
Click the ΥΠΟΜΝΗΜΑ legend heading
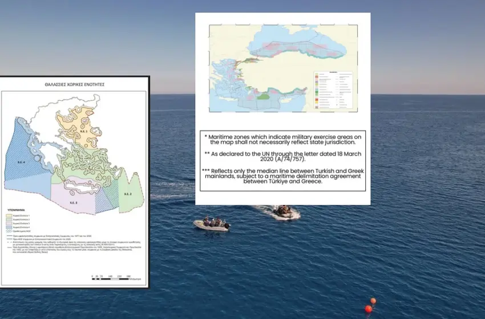pyautogui.click(x=17, y=210)
